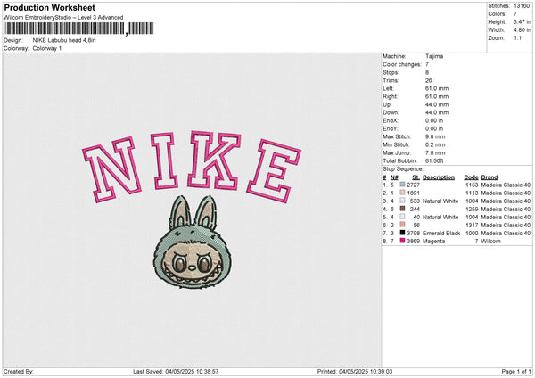This screenshot has width=535, height=378.
Task: Click the "Left:" measurement label
Action: (x=388, y=88)
